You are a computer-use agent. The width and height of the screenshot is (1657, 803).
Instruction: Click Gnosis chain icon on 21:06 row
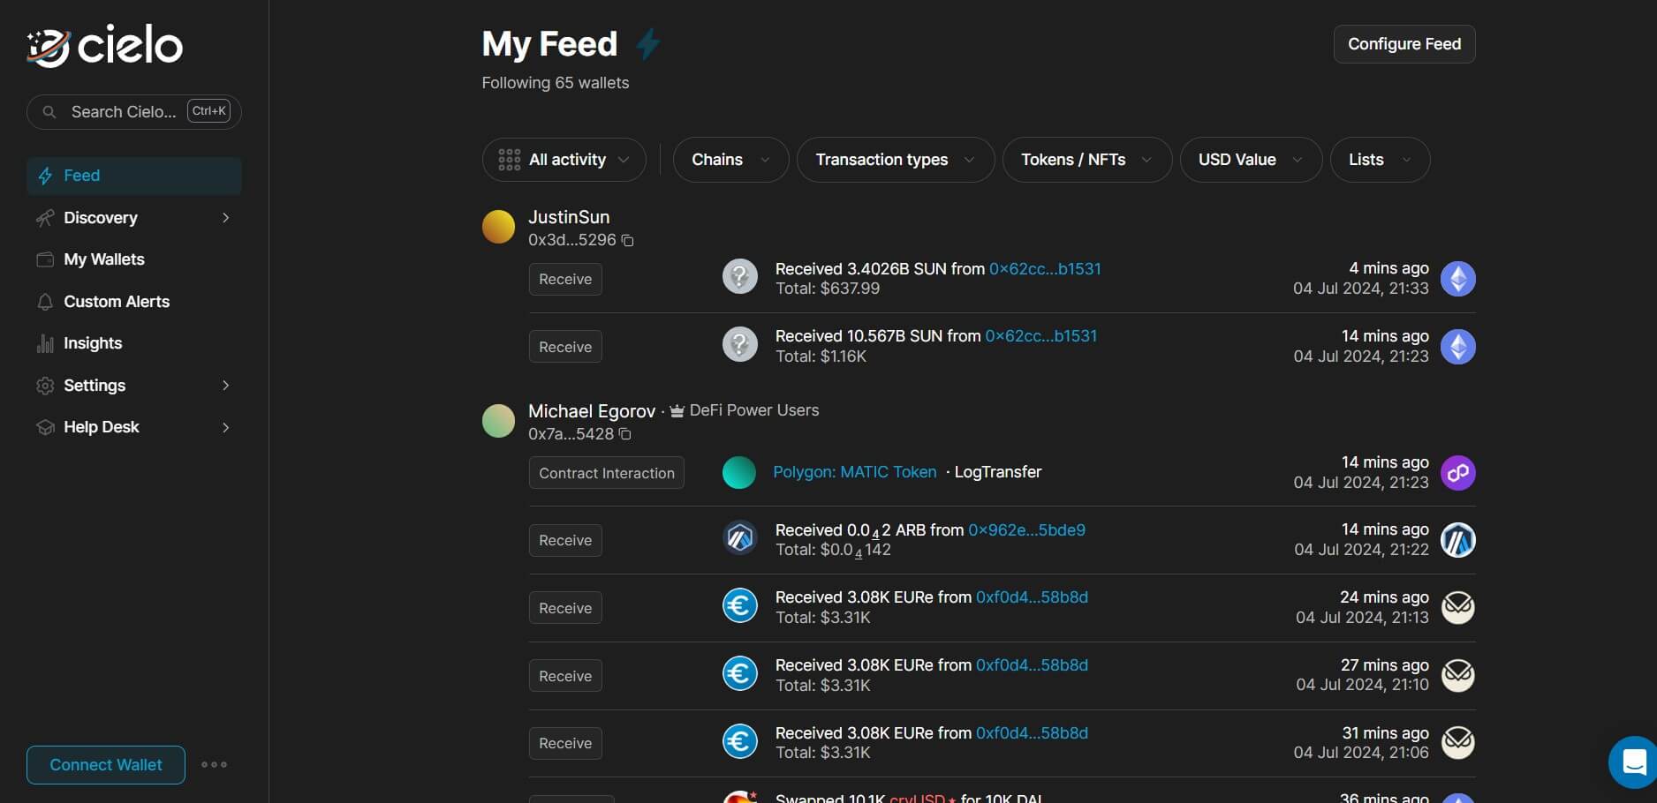(1458, 743)
